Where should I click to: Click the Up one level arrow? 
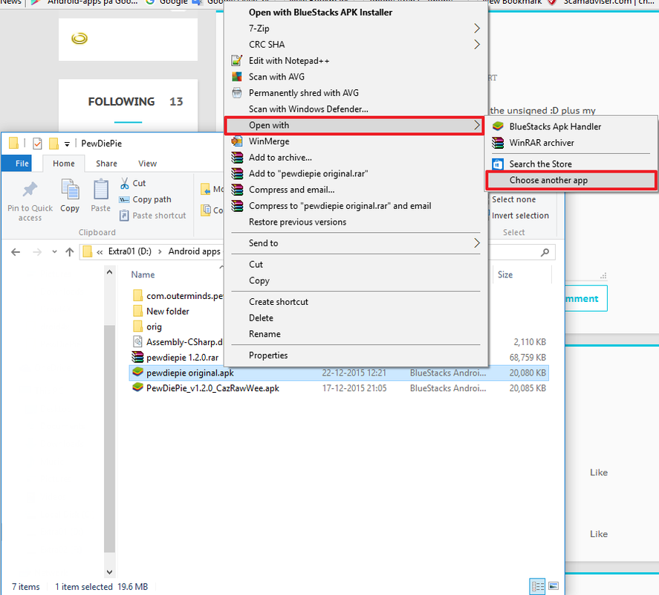[70, 252]
